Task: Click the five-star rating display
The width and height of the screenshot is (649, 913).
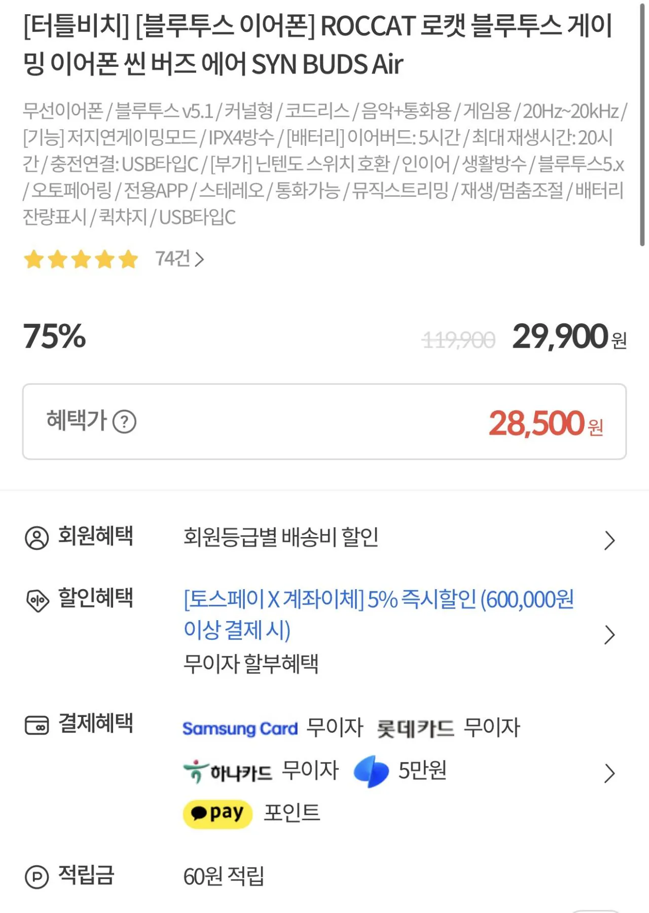Action: coord(81,259)
